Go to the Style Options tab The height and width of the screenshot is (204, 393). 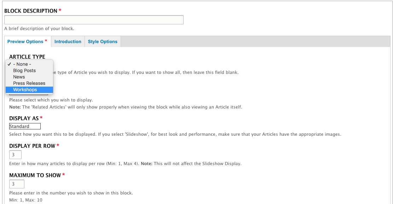(x=103, y=42)
